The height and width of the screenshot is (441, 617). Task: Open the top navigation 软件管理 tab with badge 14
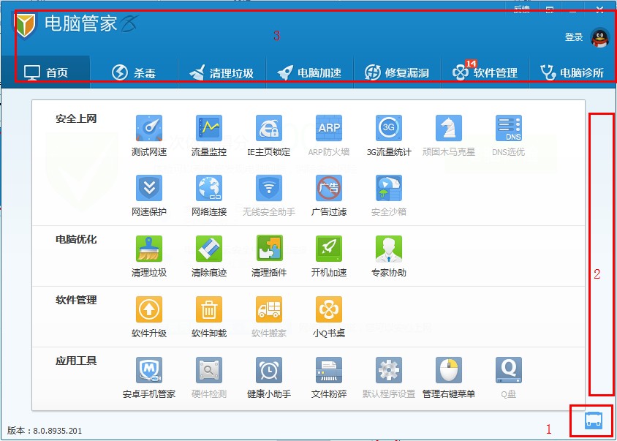485,72
